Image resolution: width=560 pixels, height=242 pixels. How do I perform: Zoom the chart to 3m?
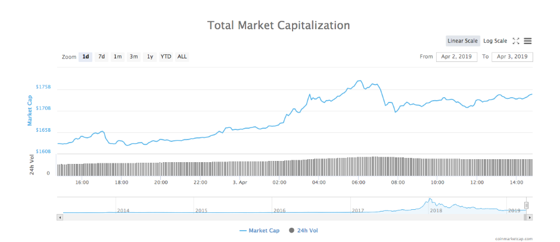tap(134, 57)
